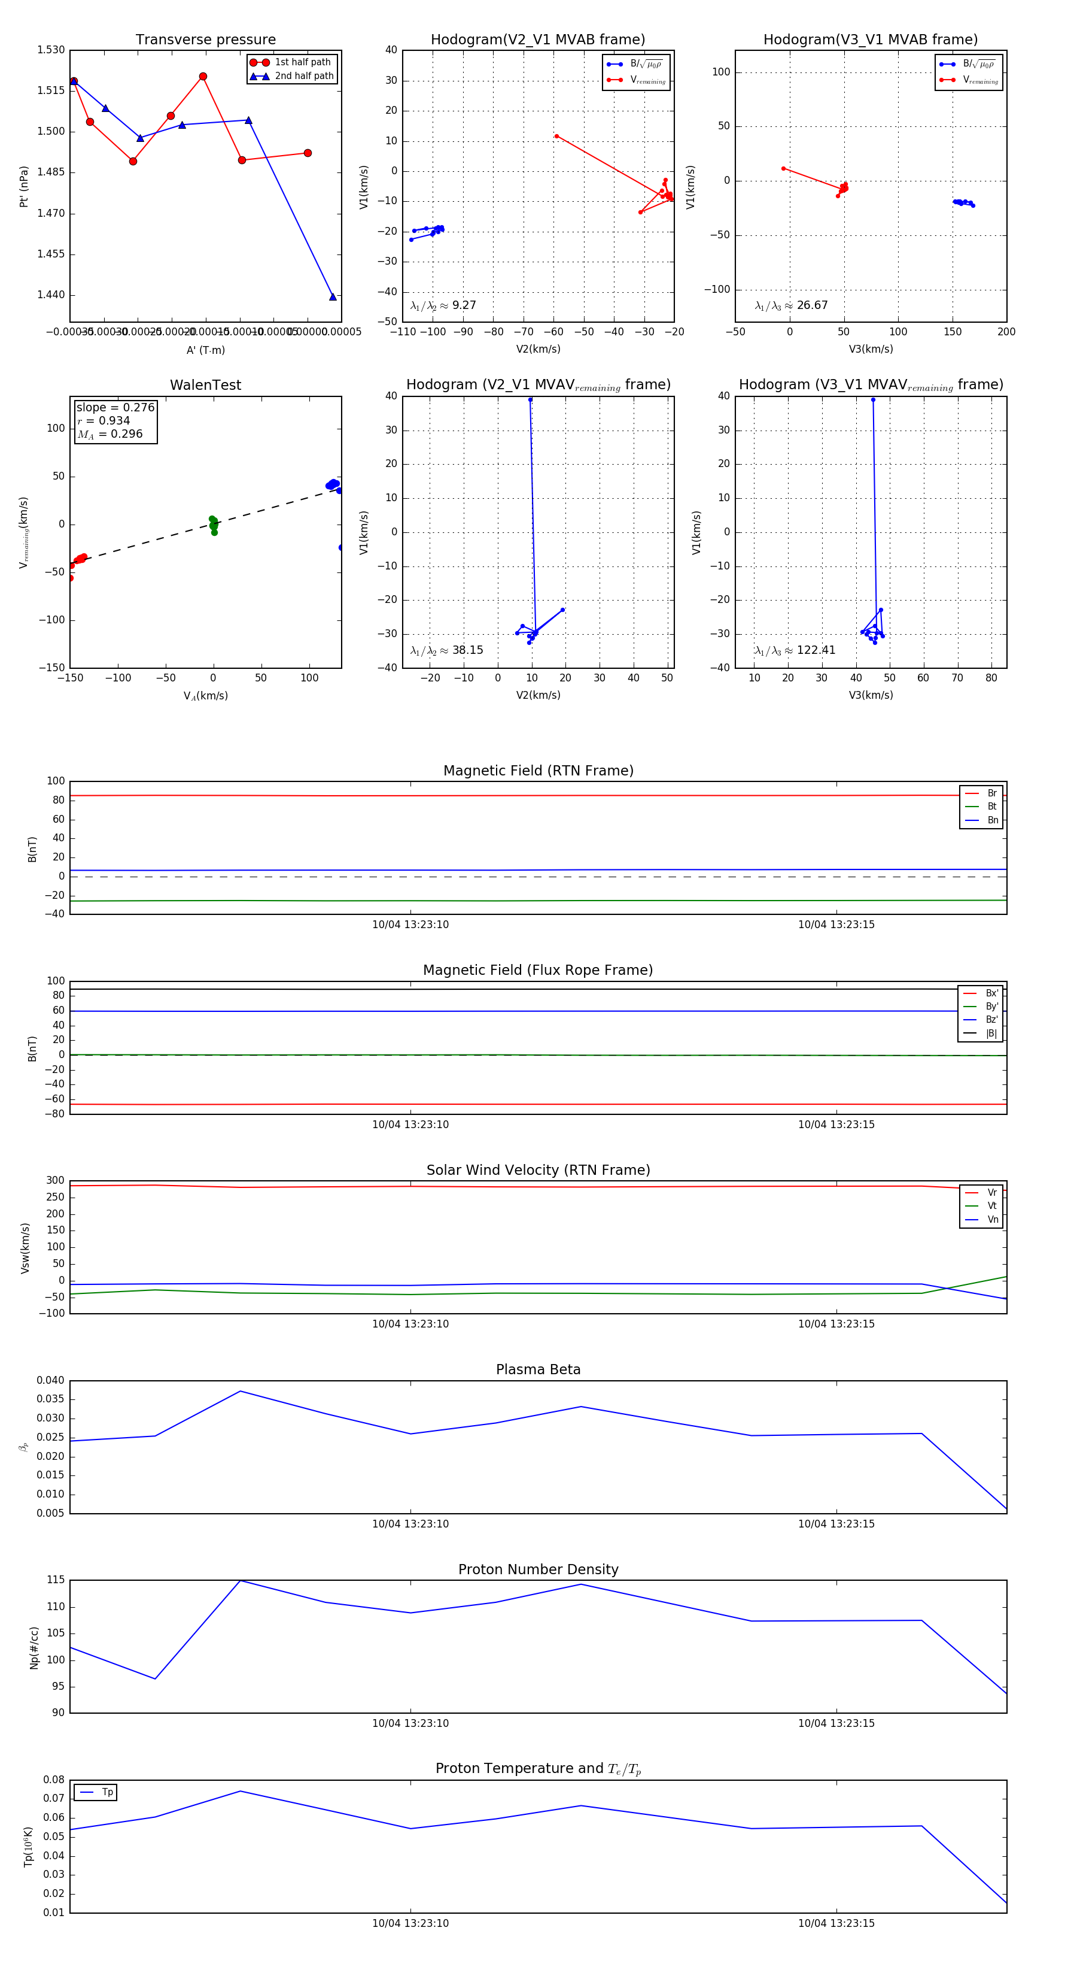The width and height of the screenshot is (1077, 1976).
Task: Click the topmost blue point in V2_V1 MVAV hodogram
Action: (x=530, y=399)
